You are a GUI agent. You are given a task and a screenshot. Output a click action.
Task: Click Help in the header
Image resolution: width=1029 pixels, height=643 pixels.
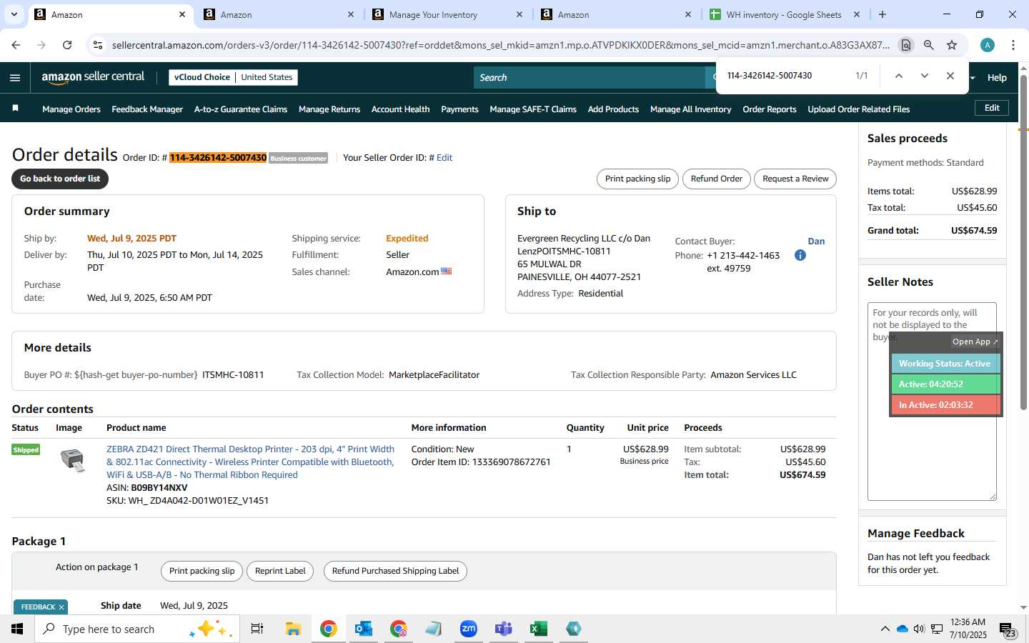(x=997, y=78)
